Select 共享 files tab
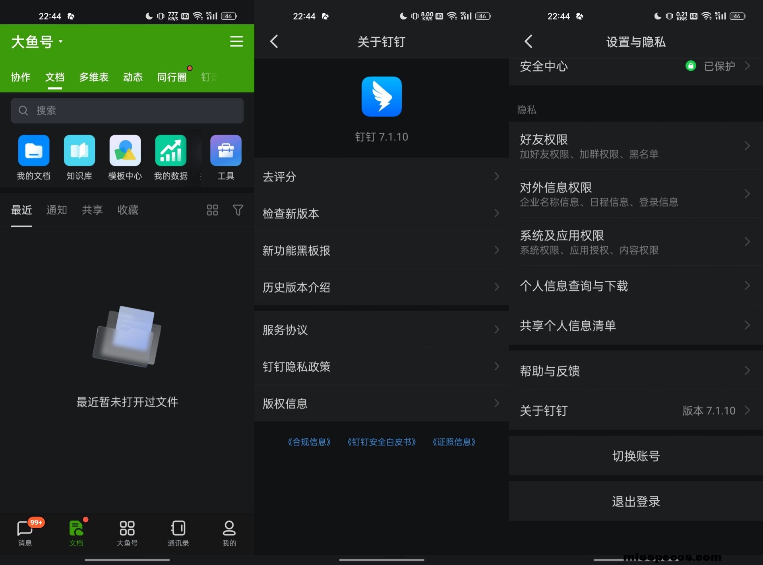This screenshot has width=763, height=565. click(92, 210)
